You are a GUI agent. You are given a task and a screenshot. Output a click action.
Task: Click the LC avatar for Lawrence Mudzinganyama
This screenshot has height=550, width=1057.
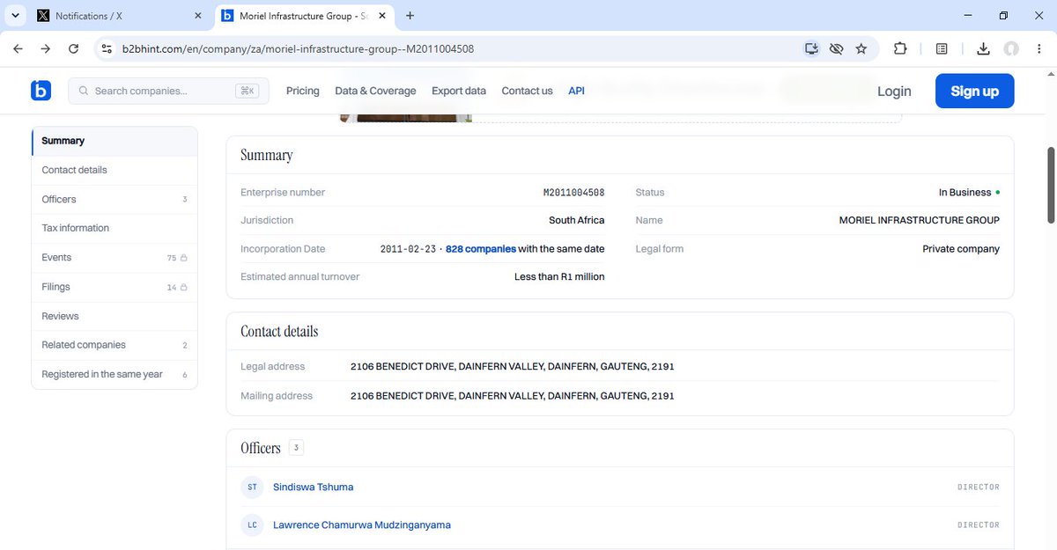pyautogui.click(x=253, y=525)
